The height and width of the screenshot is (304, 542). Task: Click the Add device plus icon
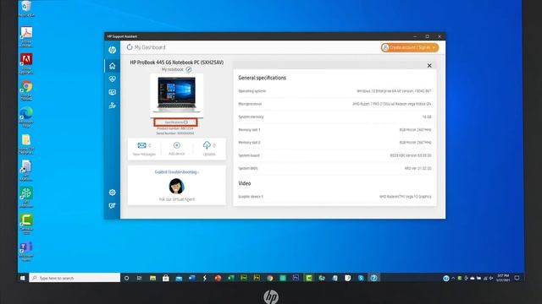tap(177, 145)
